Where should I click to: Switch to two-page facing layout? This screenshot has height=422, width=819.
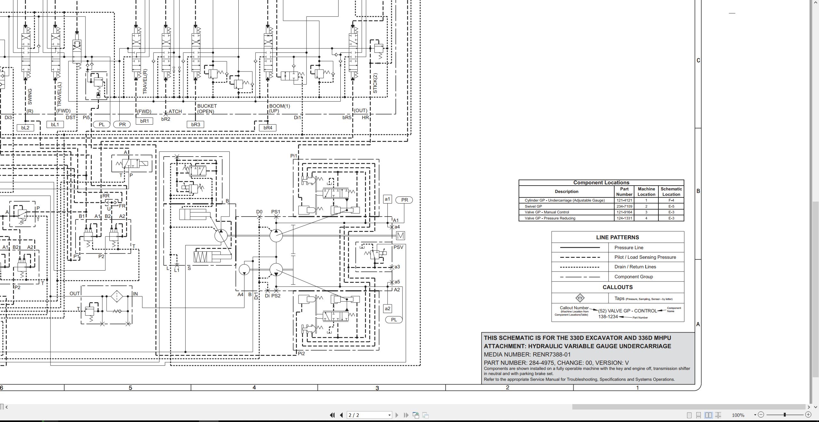point(709,415)
